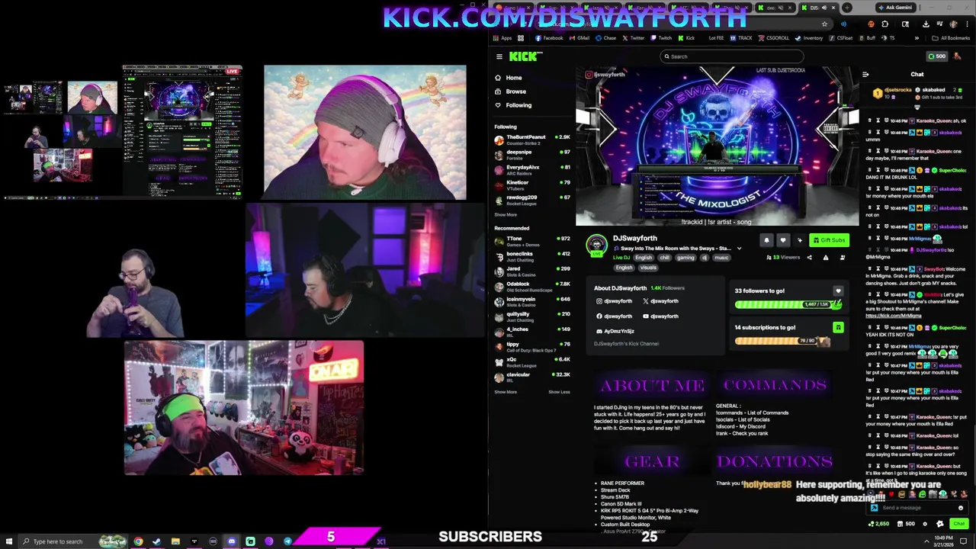Image resolution: width=976 pixels, height=549 pixels.
Task: Open the CSGOROLL bookmark
Action: (774, 38)
